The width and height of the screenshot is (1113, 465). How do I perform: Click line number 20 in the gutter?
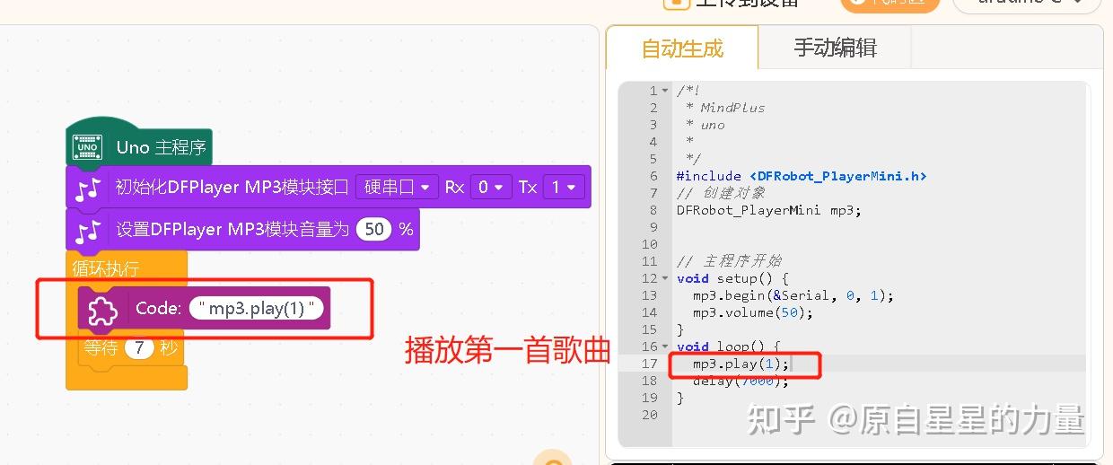[650, 415]
